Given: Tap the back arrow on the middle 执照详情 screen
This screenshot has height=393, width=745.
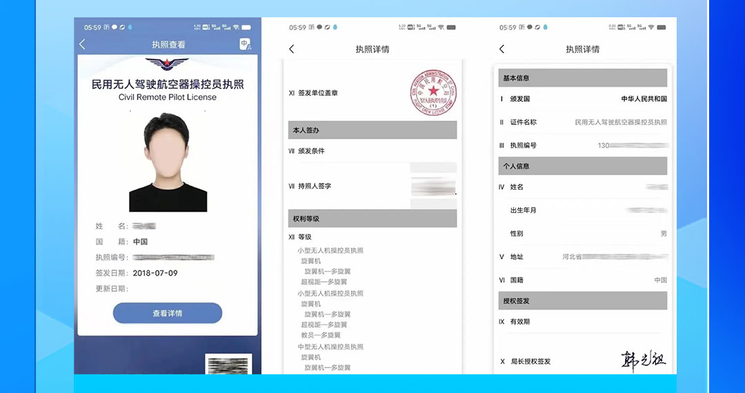Looking at the screenshot, I should coord(291,49).
